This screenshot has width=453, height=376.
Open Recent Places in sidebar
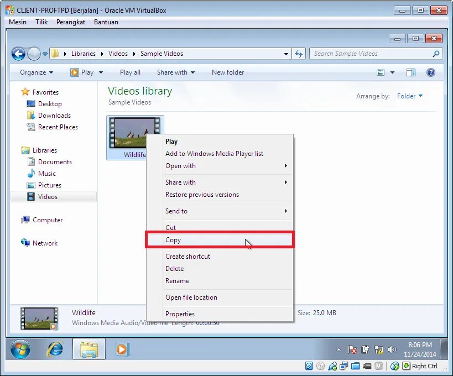click(52, 127)
